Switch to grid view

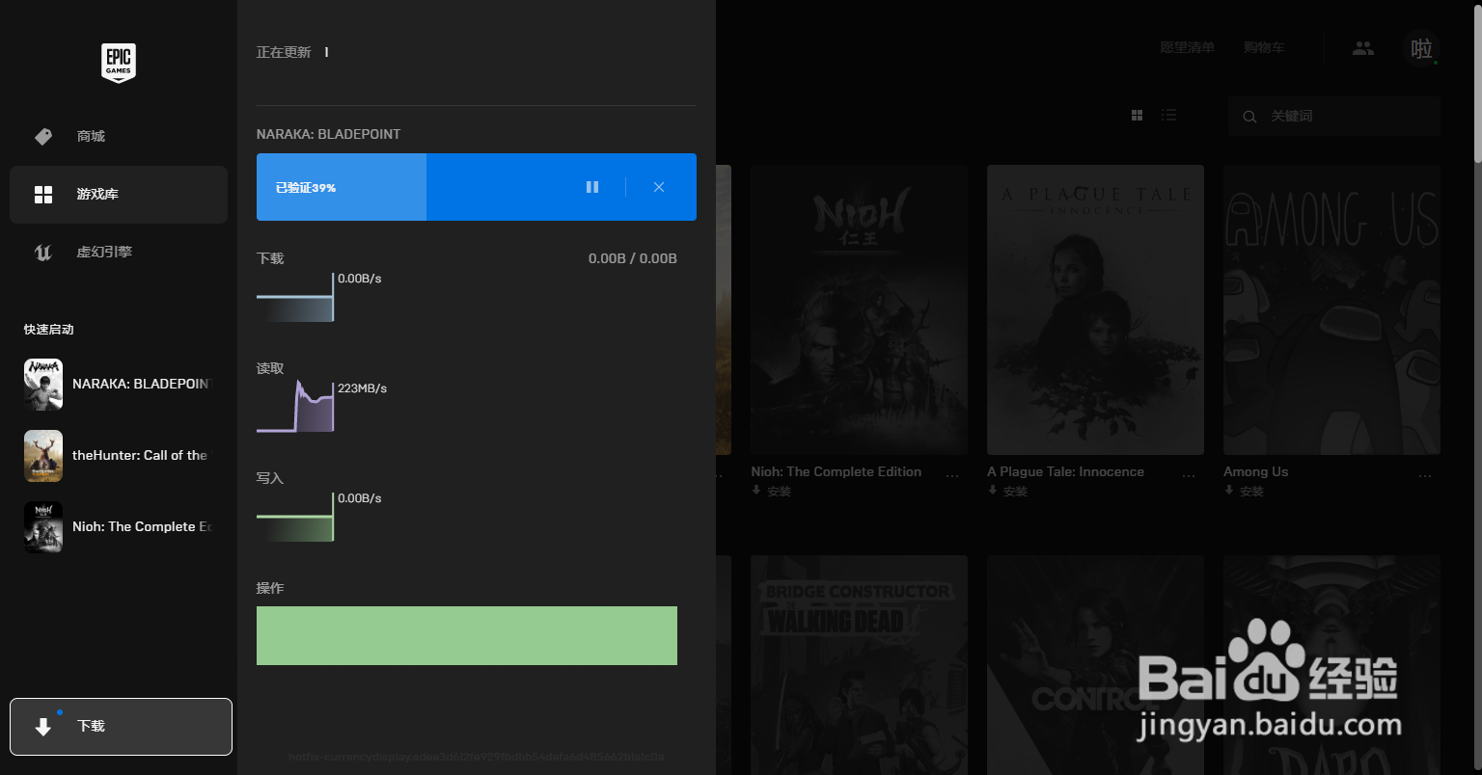[x=1137, y=116]
